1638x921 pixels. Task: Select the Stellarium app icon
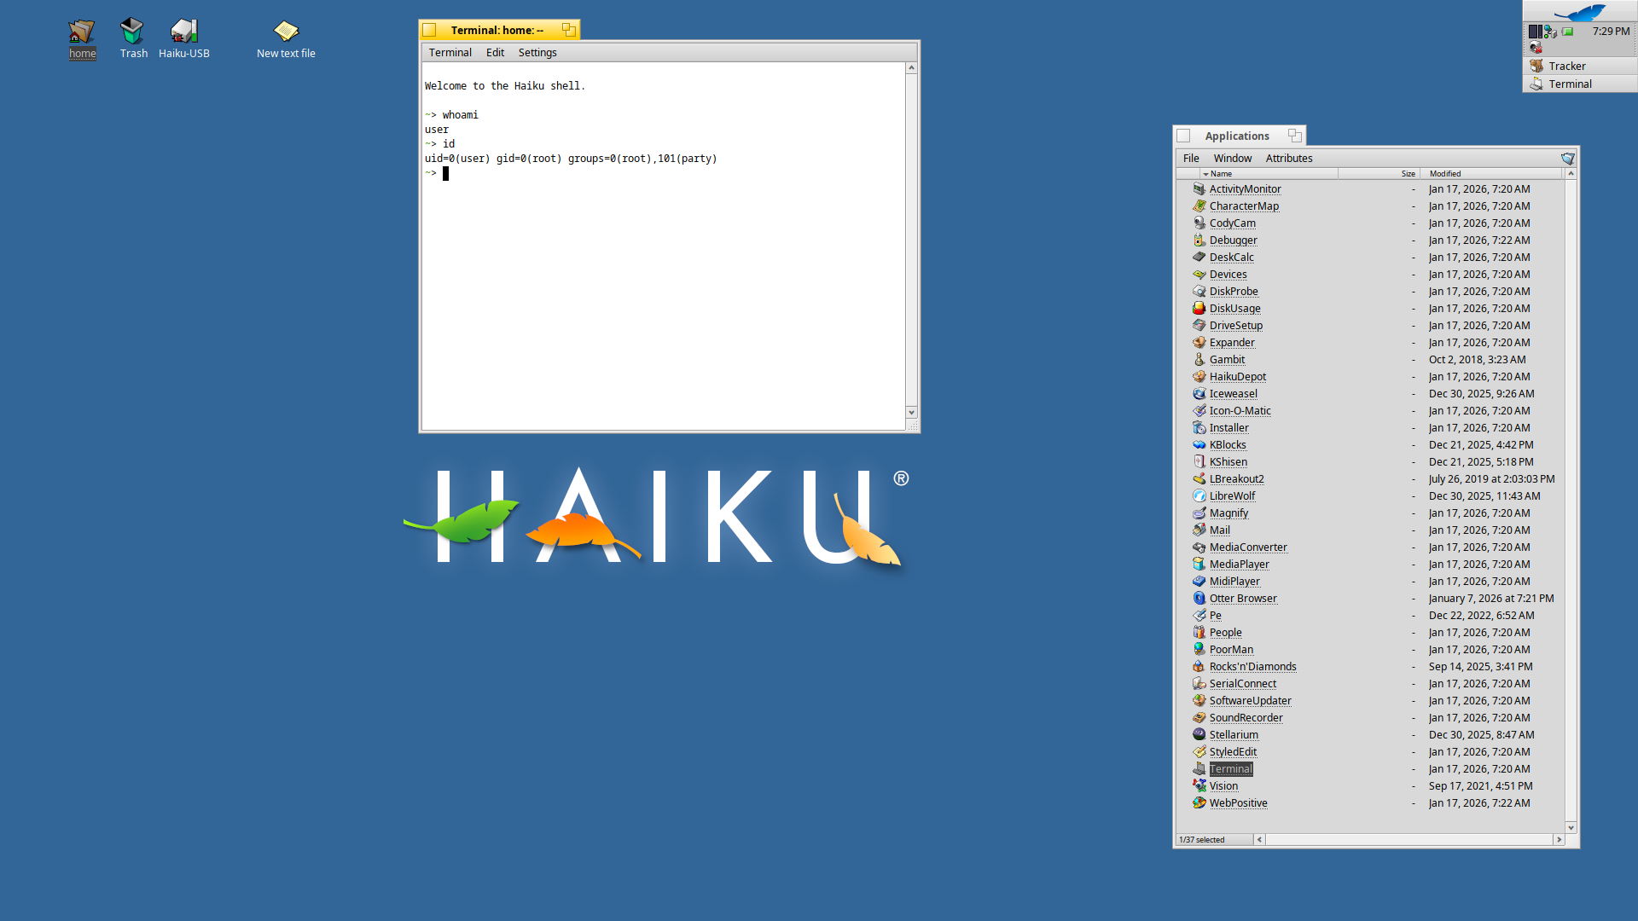pos(1199,734)
